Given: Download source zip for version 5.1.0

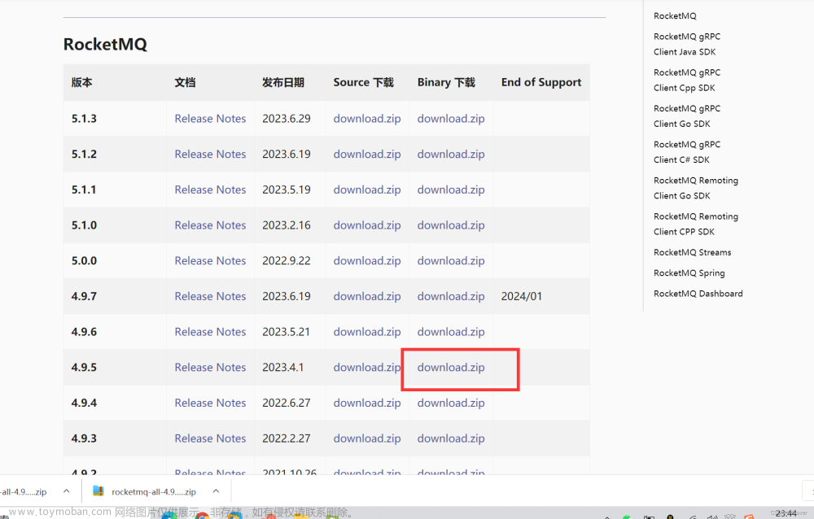Looking at the screenshot, I should point(367,225).
